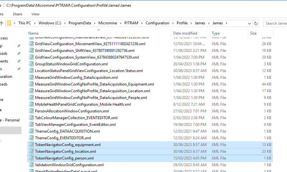
Task: Select the file TokenNavigatorConfig_location.xml
Action: 65,152
